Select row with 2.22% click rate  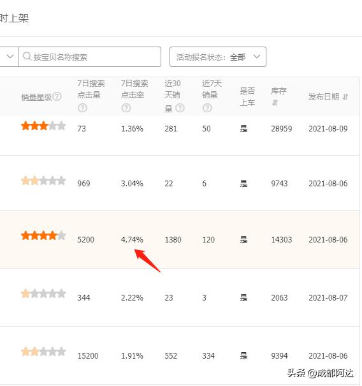coord(180,297)
